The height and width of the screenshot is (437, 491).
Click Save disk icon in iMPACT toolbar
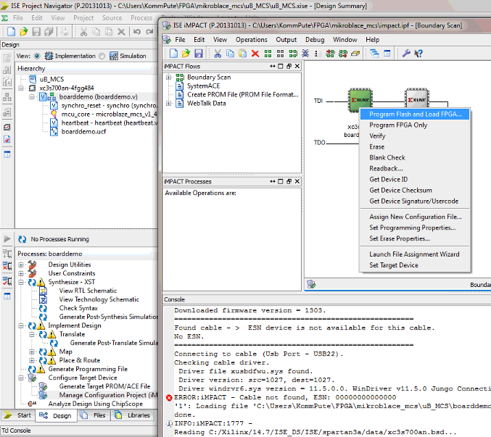[x=199, y=54]
